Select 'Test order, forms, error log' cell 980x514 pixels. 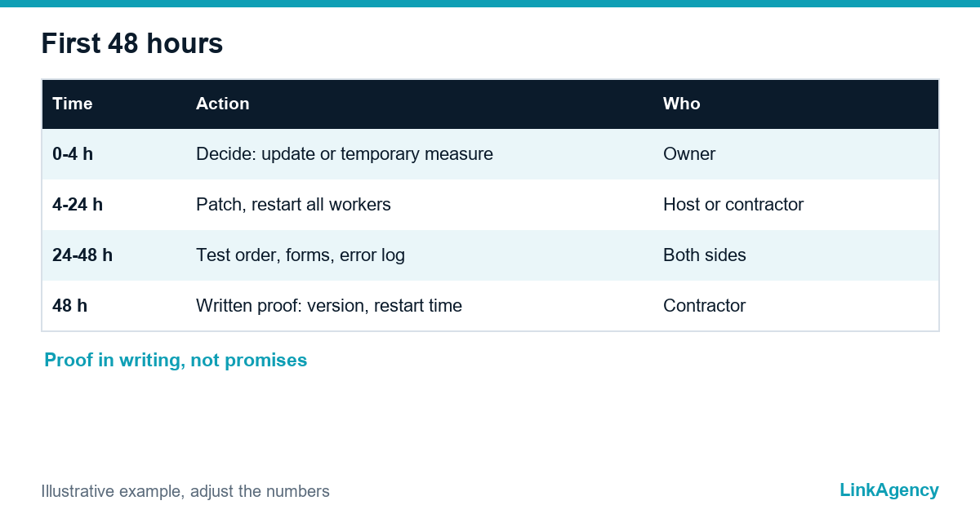[x=301, y=255]
